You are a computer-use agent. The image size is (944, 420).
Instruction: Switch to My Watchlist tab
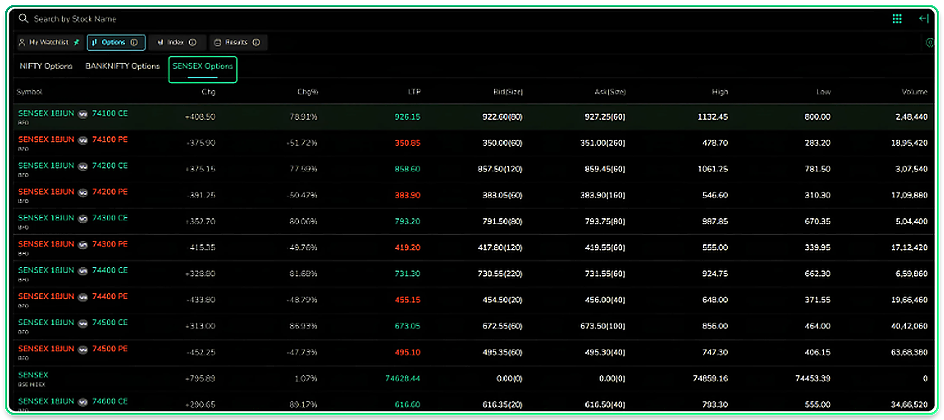50,42
